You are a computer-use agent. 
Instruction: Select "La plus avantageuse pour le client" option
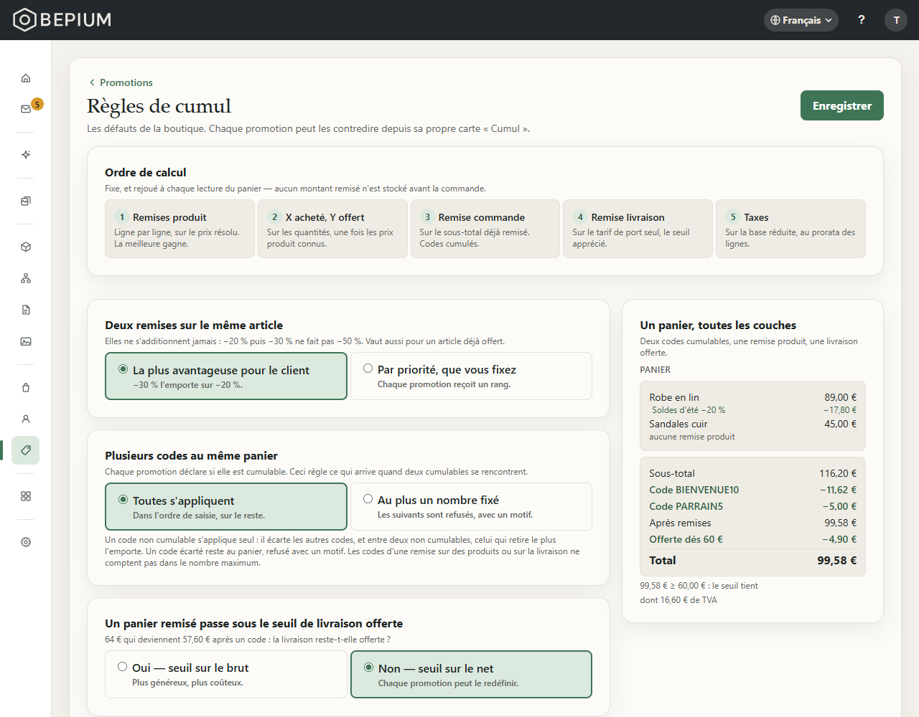(x=226, y=376)
